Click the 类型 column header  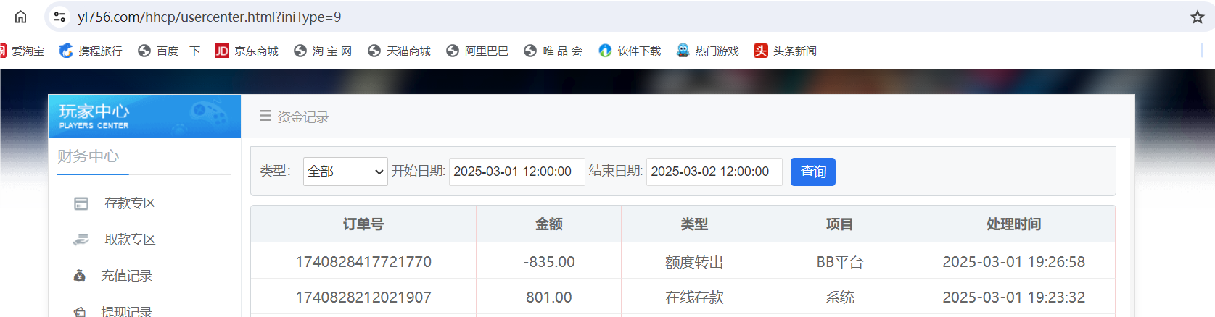click(694, 224)
